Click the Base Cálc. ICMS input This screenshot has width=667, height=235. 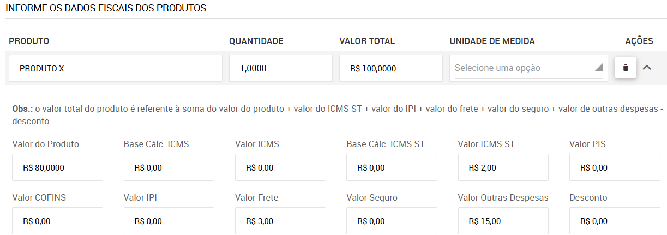coord(169,167)
